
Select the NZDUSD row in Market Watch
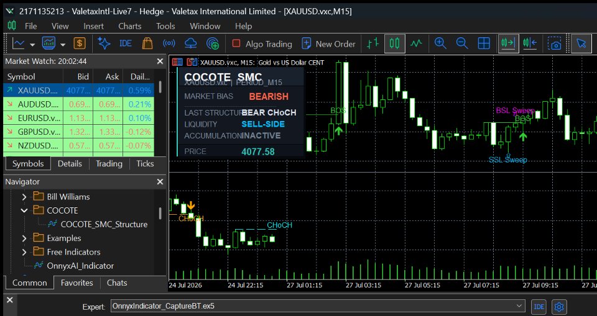tap(79, 146)
